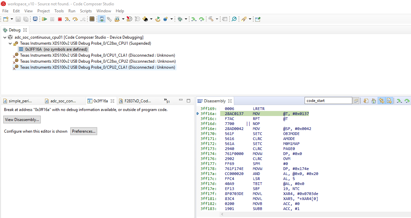Click the Preferences... button
411x218 pixels.
click(84, 131)
